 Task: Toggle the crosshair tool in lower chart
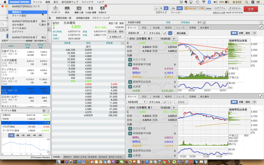(170, 102)
